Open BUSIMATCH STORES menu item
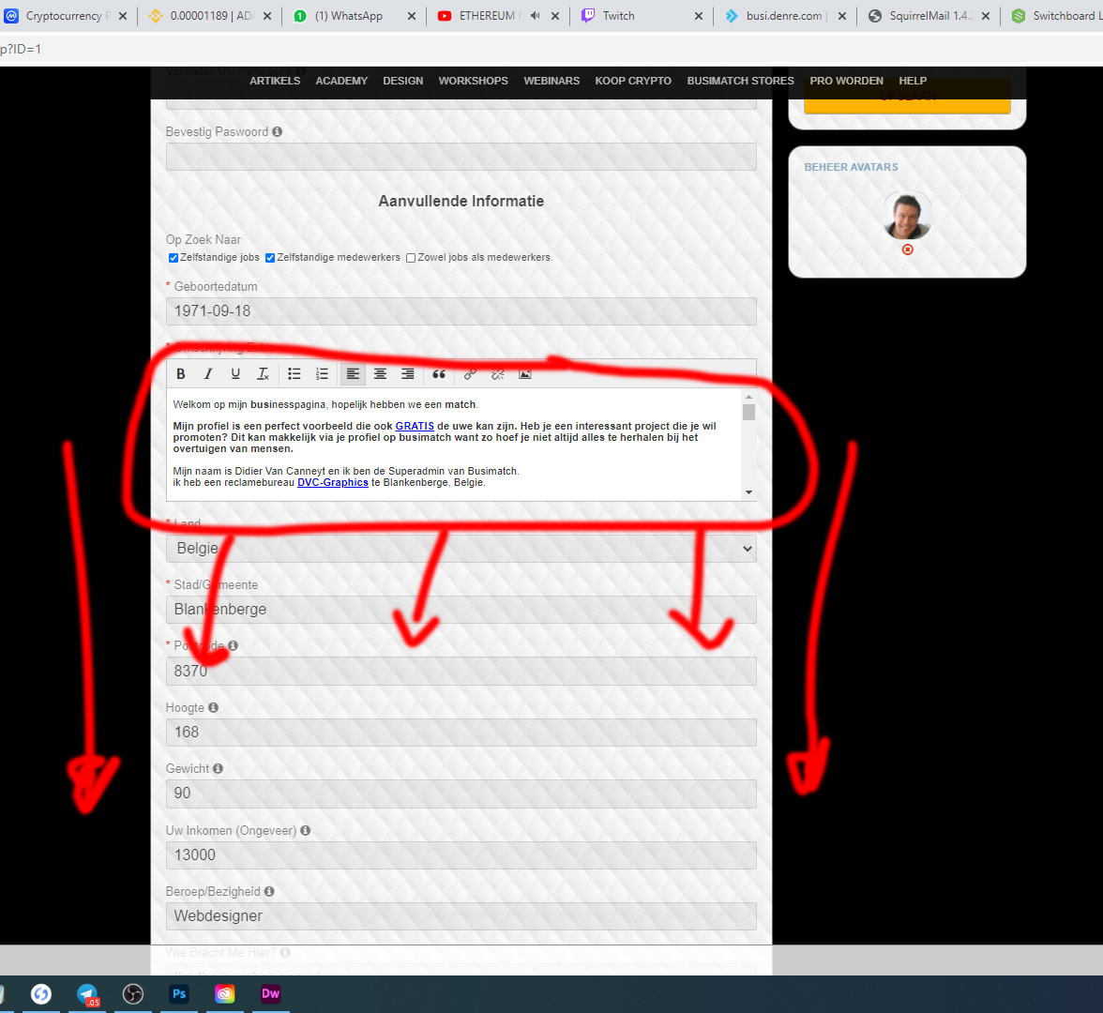The image size is (1103, 1013). pos(741,81)
